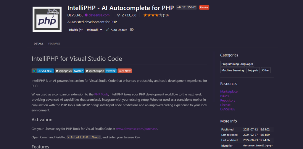Toggle the Auto Update checkmark
Viewport: 303px width, 149px height.
(x=107, y=30)
